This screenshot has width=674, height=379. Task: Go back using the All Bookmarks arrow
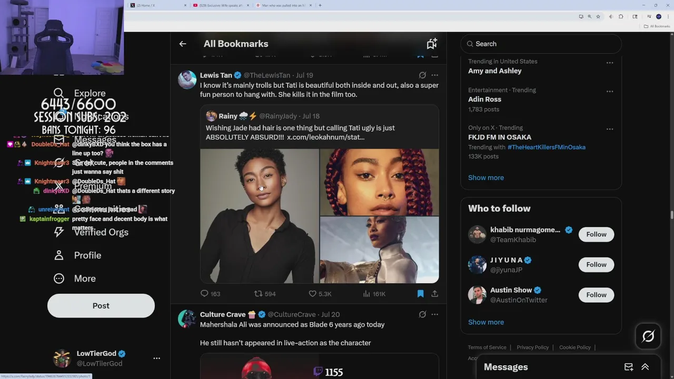[183, 44]
